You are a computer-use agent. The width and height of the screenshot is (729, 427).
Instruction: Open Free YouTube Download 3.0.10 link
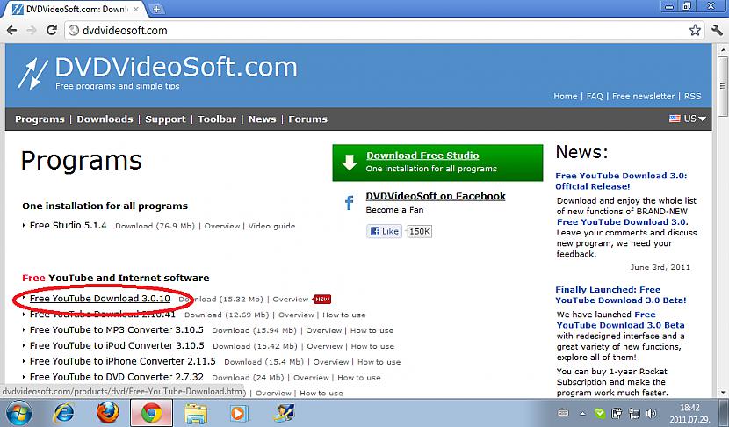click(99, 299)
